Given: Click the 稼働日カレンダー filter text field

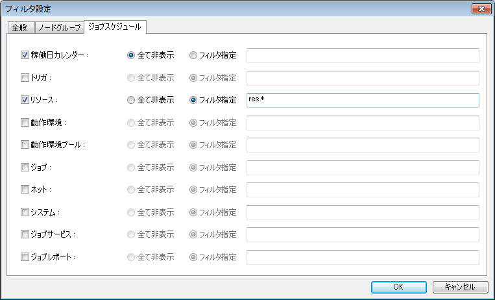Looking at the screenshot, I should (x=363, y=55).
